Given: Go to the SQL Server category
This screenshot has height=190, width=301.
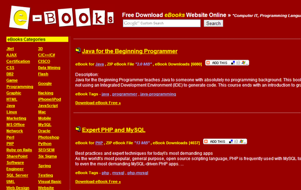Looking at the screenshot, I should point(17,175).
